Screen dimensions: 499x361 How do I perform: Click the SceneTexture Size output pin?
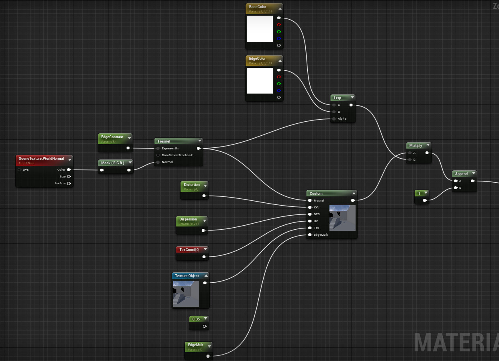click(69, 177)
